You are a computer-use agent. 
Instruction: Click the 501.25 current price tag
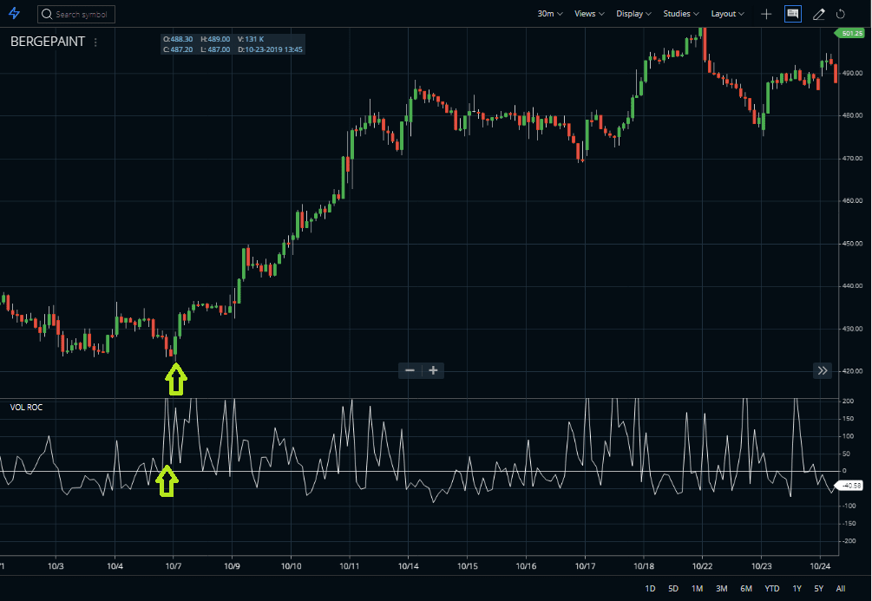pos(849,33)
